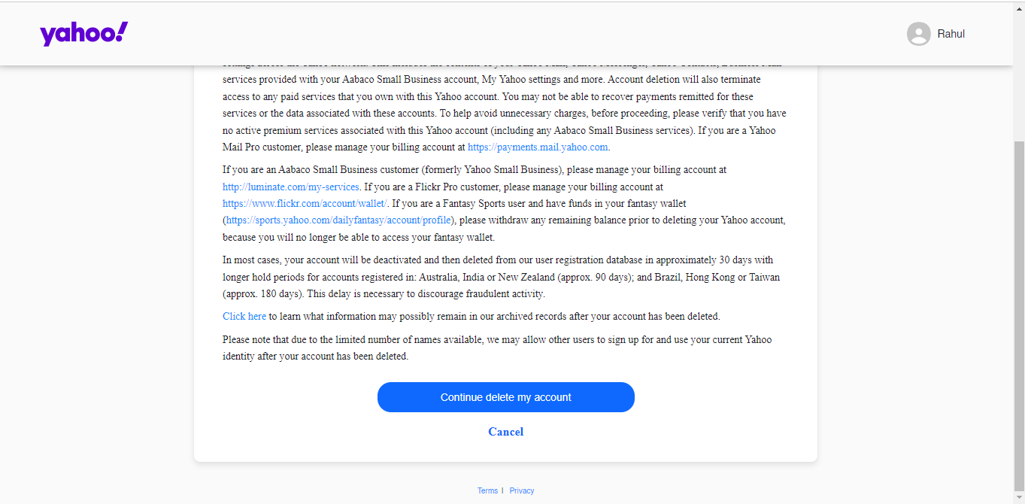Click Continue delete my account button
The image size is (1025, 504).
point(506,397)
